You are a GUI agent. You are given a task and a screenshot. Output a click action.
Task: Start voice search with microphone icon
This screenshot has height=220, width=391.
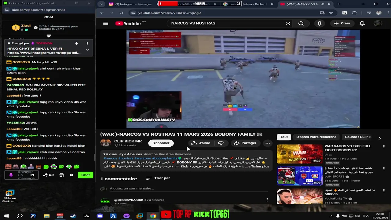[x=320, y=23]
